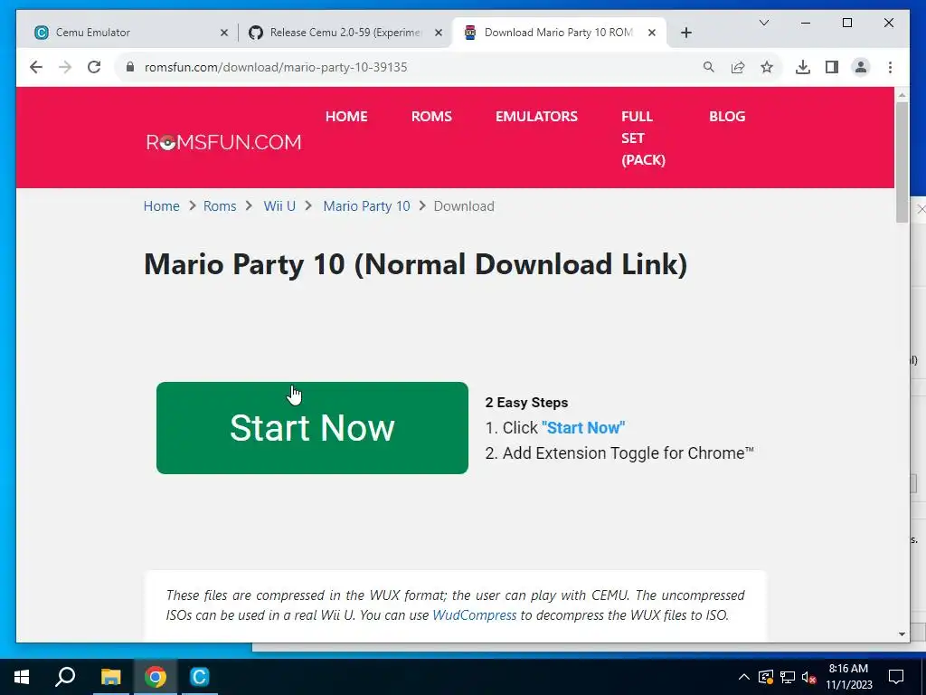Open the Windows Start menu

tap(22, 677)
